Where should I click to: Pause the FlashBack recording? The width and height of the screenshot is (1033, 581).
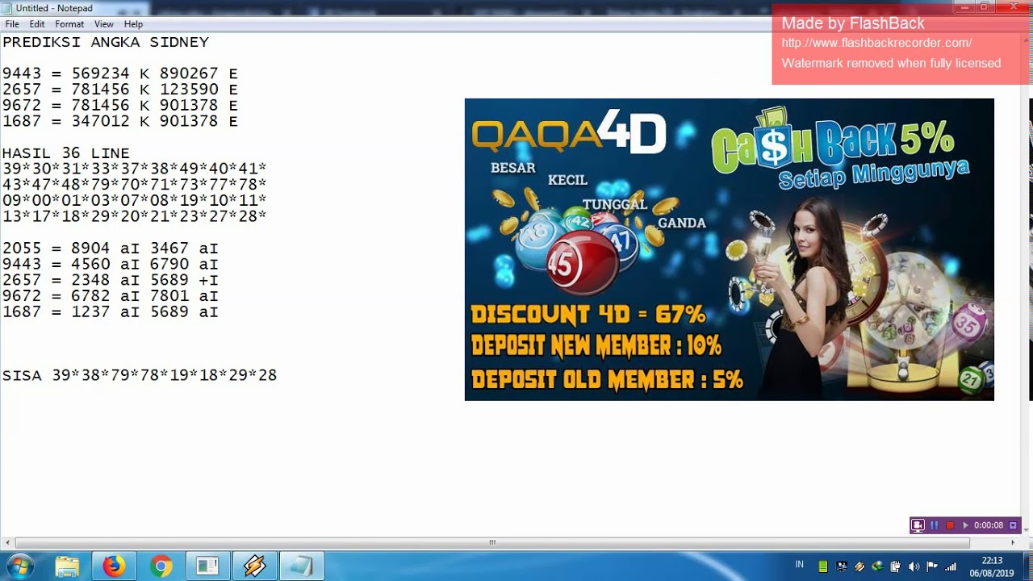[x=935, y=525]
